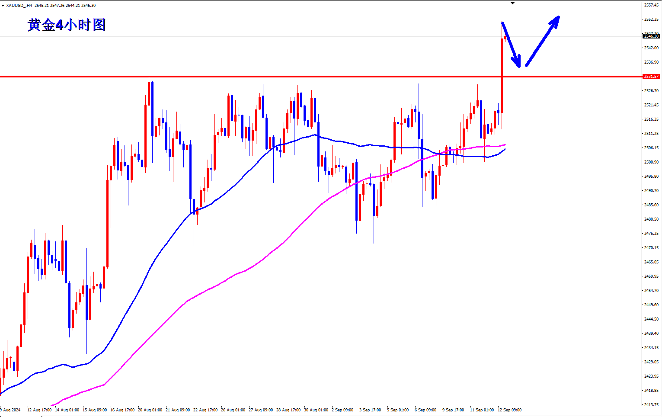Click the 3 Sep 17:00 time label

[x=370, y=410]
